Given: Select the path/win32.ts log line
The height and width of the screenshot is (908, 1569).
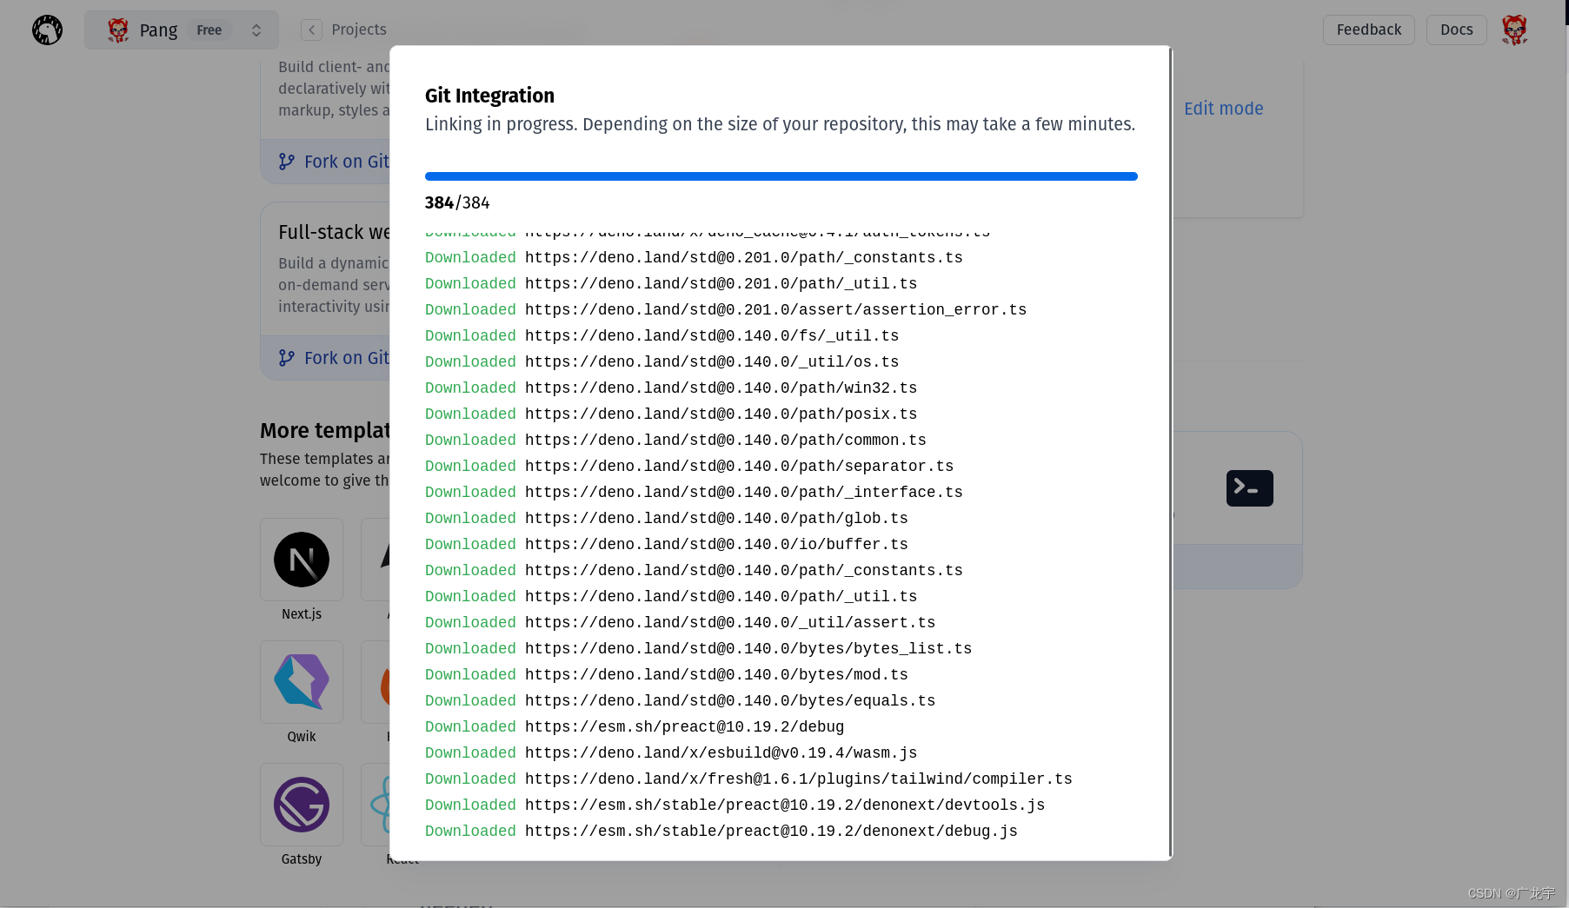Looking at the screenshot, I should [671, 388].
